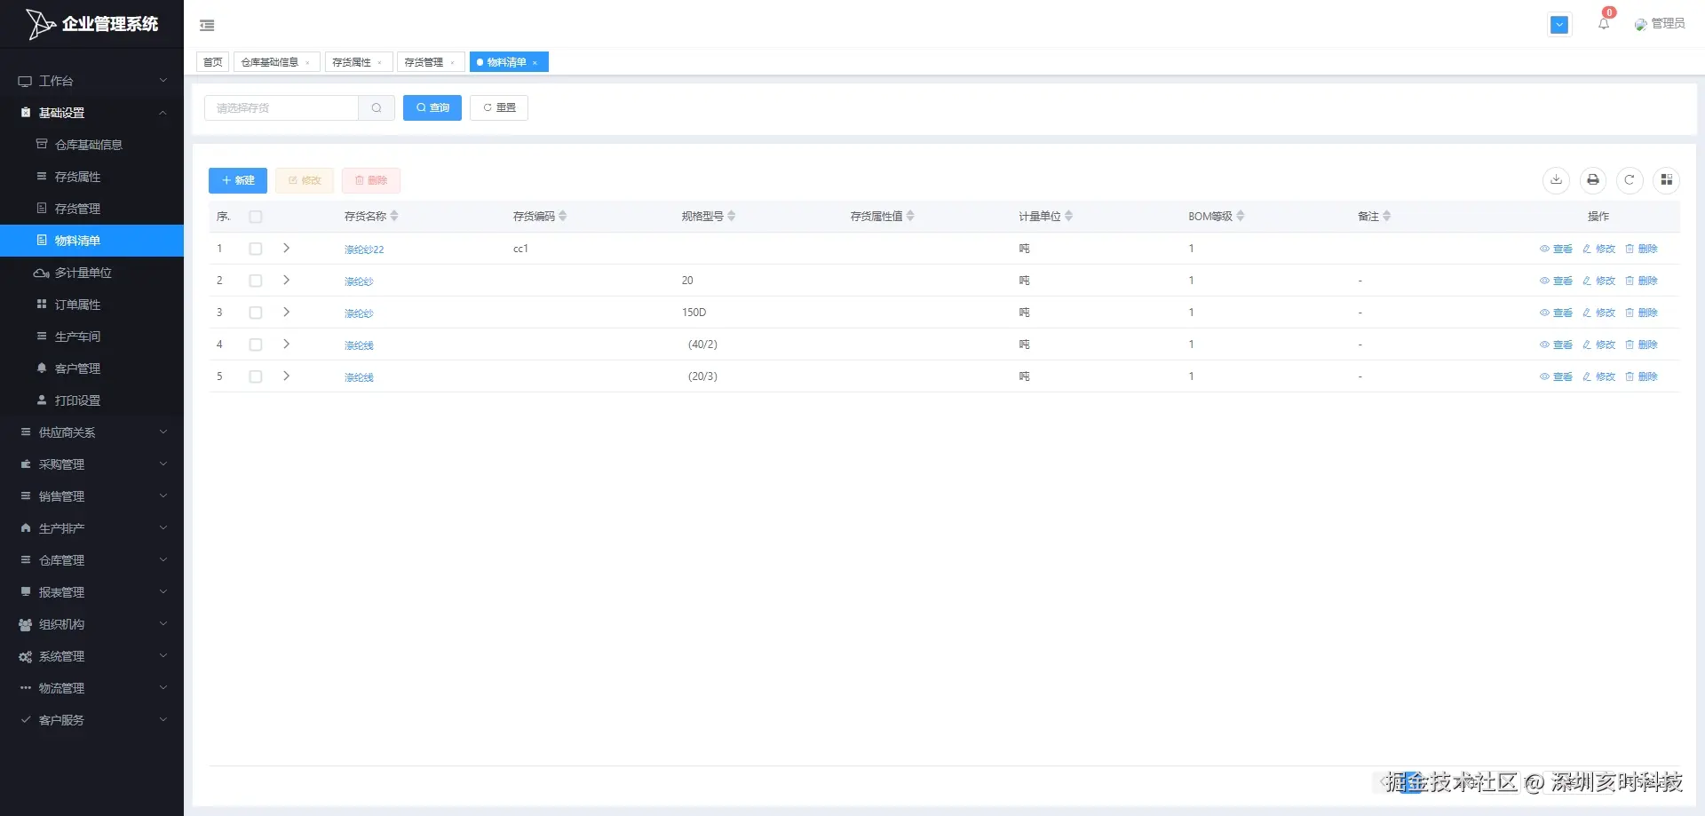Open 多计量单位 in the sidebar
Screen dimensions: 1705x816
coord(91,273)
